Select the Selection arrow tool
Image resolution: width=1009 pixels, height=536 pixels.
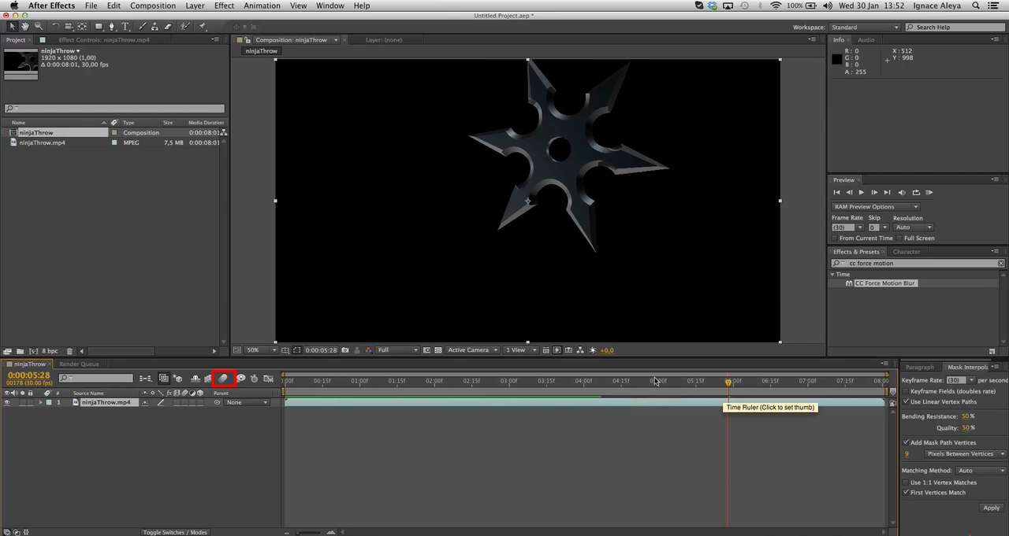click(12, 27)
